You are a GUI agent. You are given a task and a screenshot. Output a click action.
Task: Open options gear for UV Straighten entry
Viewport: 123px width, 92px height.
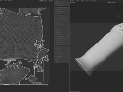click(x=68, y=34)
